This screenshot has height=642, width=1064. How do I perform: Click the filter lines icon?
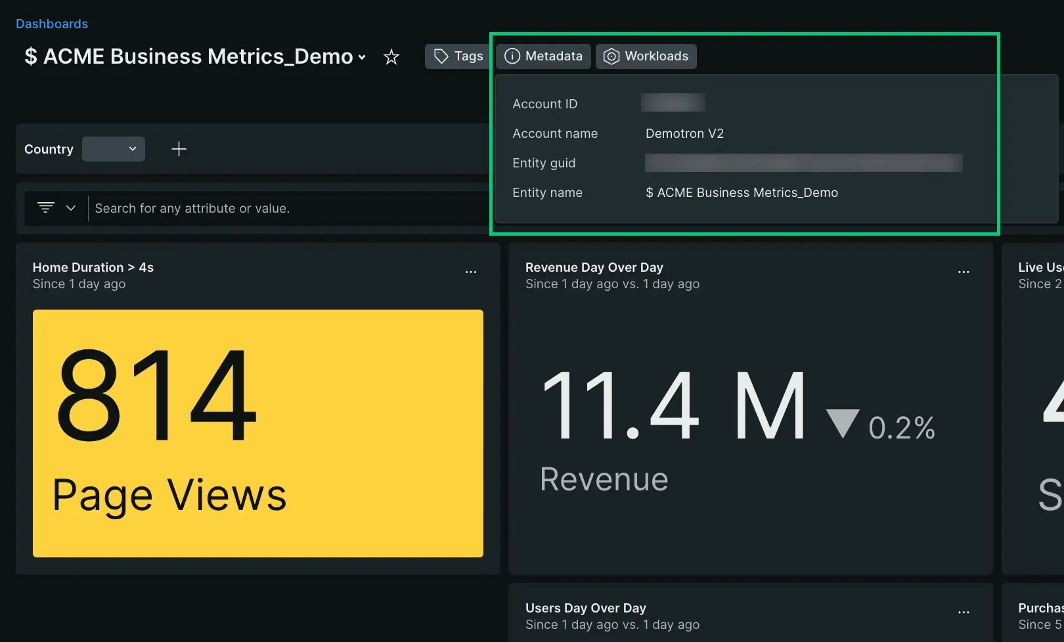(46, 208)
